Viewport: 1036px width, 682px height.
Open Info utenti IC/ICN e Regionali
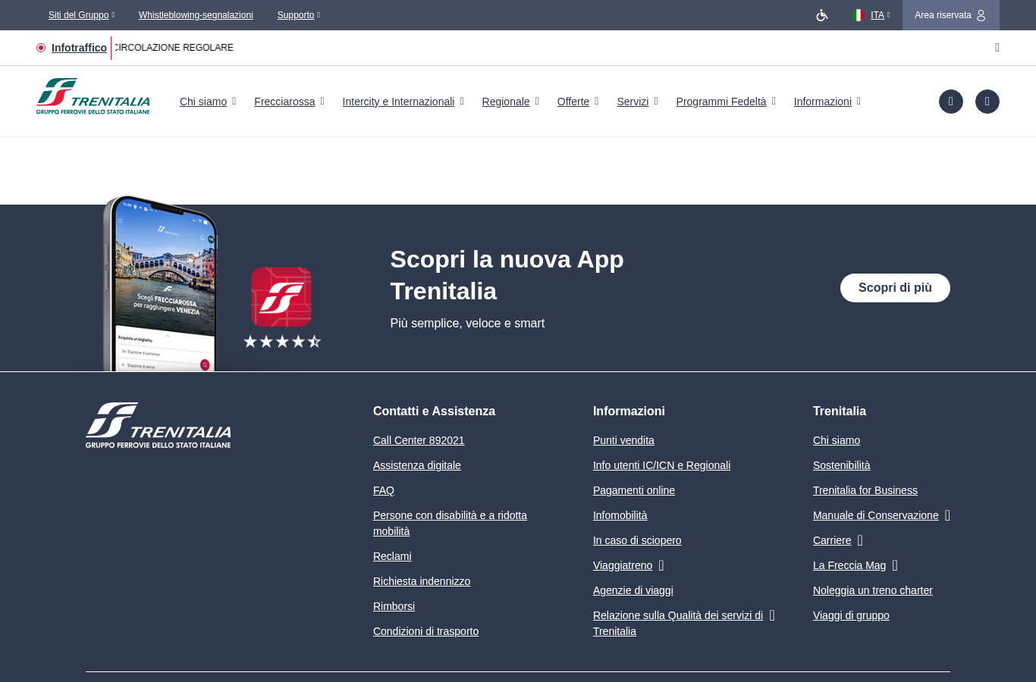click(x=661, y=465)
